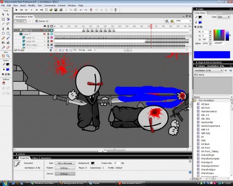Toggle show/hide all layers eye header
This screenshot has height=186, width=233.
pyautogui.click(x=45, y=26)
